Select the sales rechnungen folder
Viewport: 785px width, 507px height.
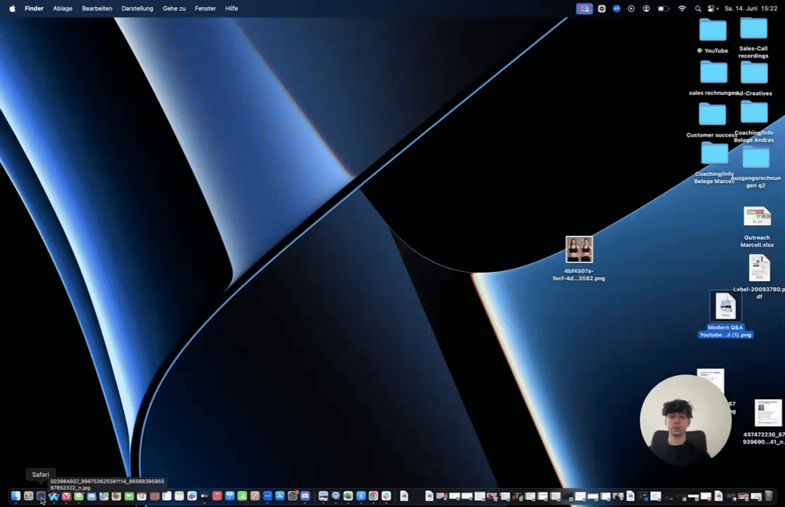point(714,72)
